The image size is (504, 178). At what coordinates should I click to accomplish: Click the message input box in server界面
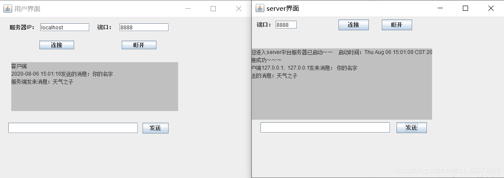(325, 127)
